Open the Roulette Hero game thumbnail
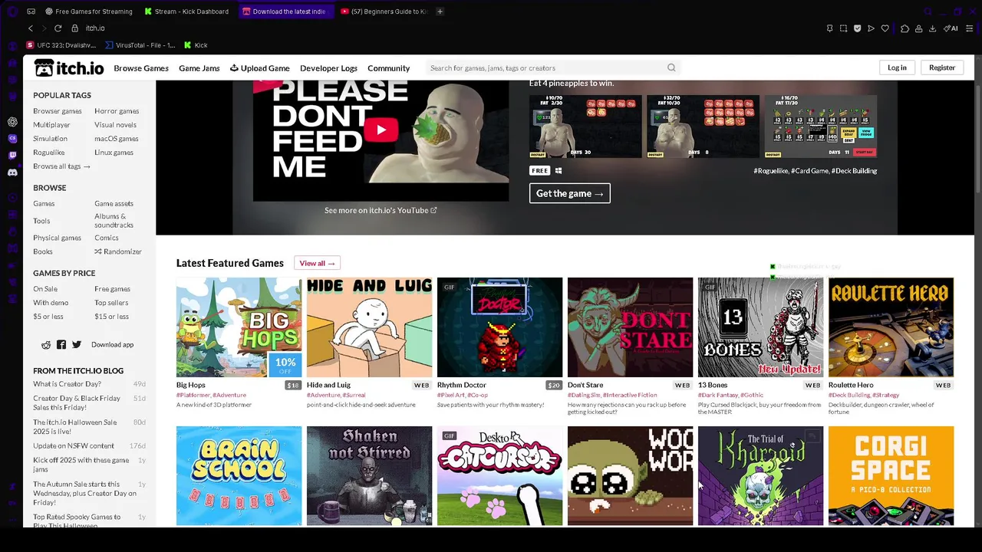This screenshot has width=982, height=552. pos(891,327)
